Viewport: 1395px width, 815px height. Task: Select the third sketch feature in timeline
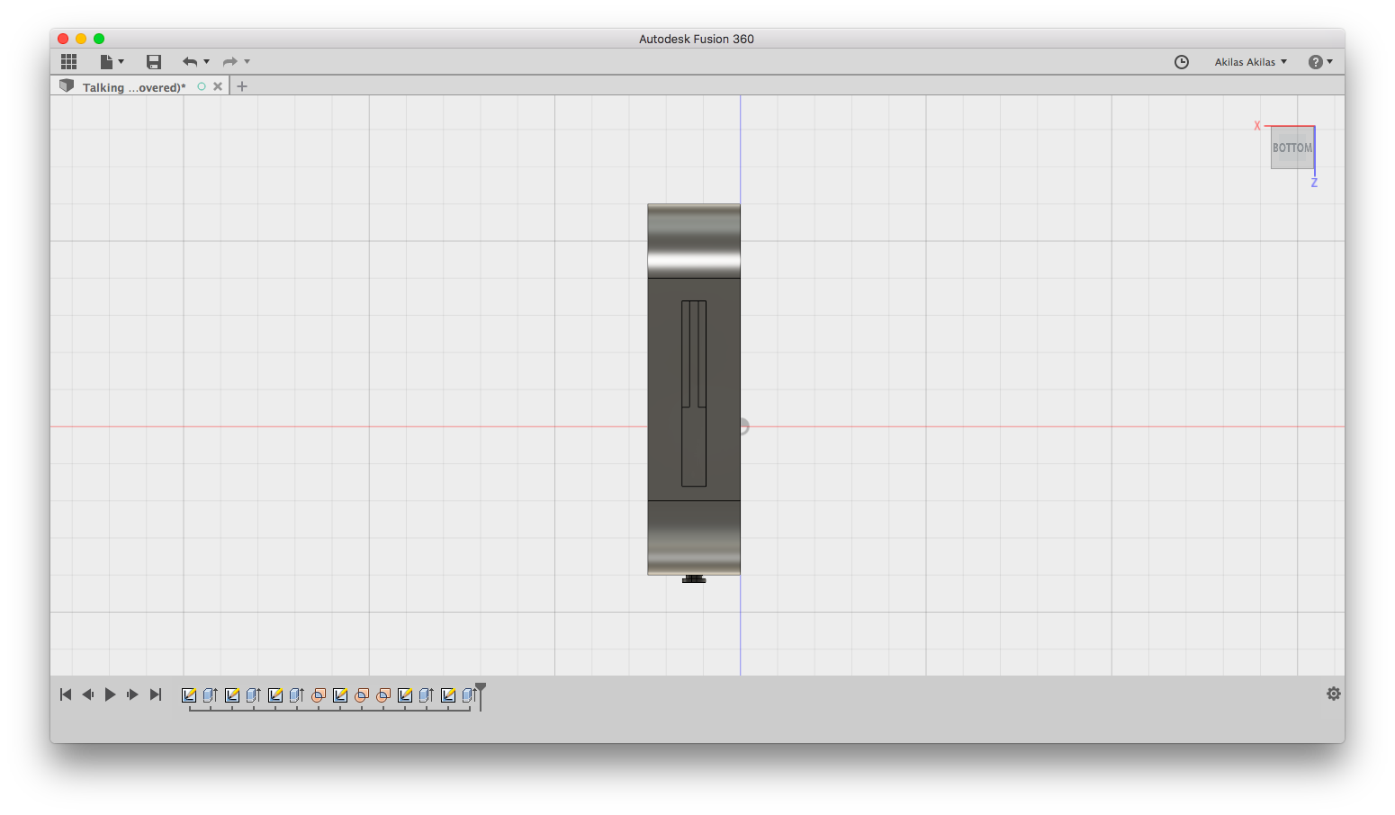click(275, 695)
